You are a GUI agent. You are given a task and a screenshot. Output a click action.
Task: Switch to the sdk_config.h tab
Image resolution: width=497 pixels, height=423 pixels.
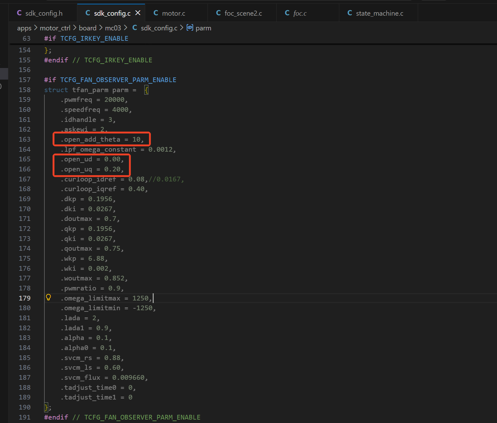[x=43, y=13]
